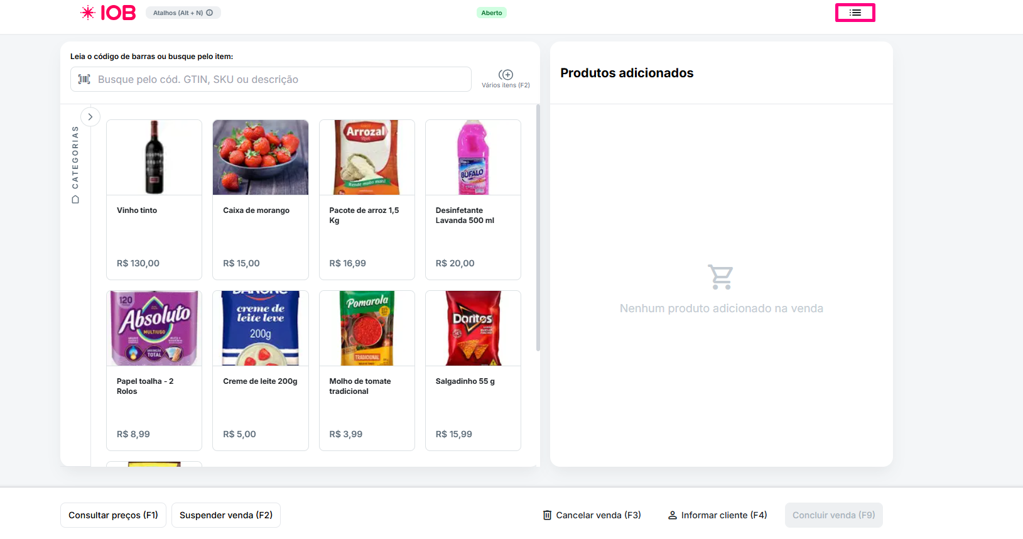This screenshot has width=1023, height=539.
Task: Click the Categorias tag icon in the sidebar
Action: [x=75, y=200]
